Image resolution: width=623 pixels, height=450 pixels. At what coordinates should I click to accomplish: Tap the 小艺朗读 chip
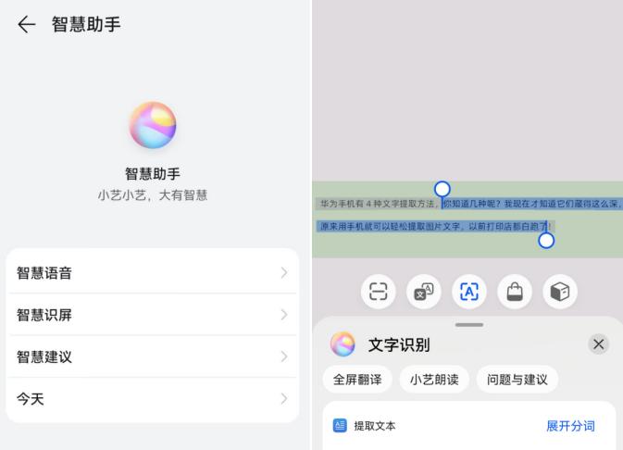tap(434, 380)
